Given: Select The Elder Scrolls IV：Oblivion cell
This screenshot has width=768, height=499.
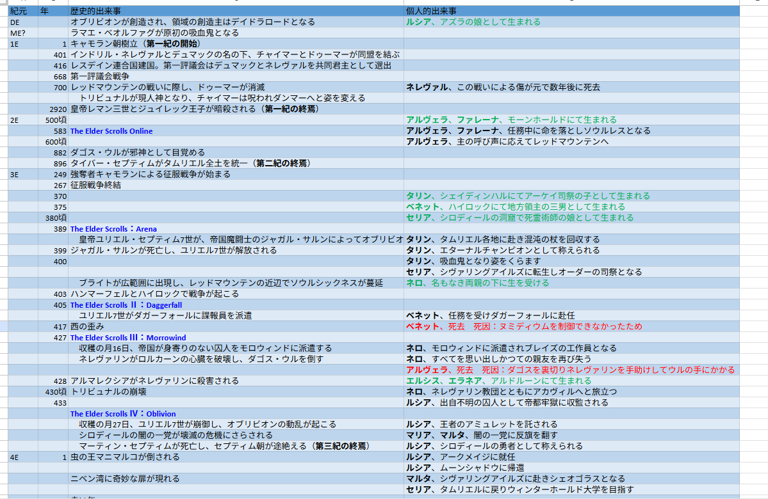Looking at the screenshot, I should coord(123,414).
